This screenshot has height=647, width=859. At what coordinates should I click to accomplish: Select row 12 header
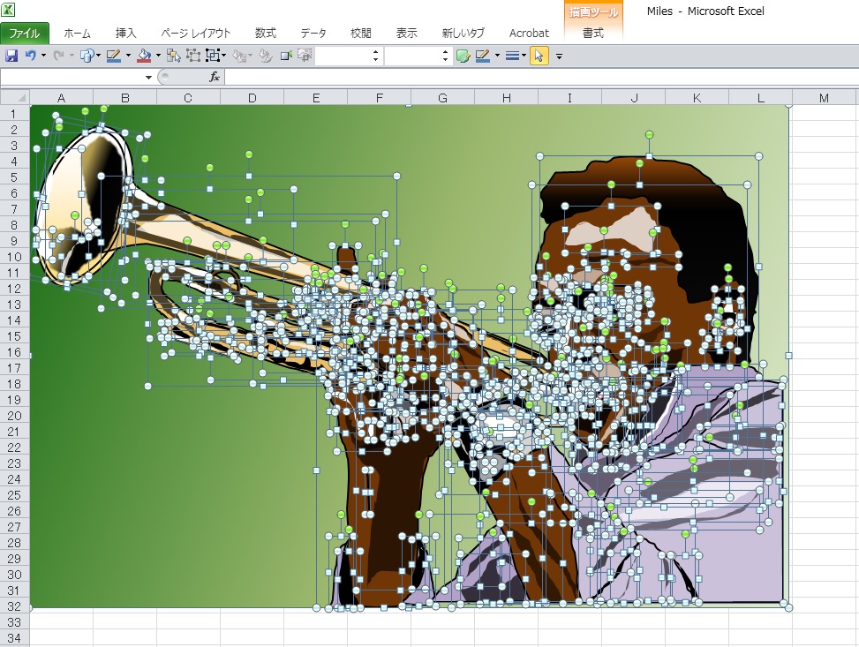(14, 288)
